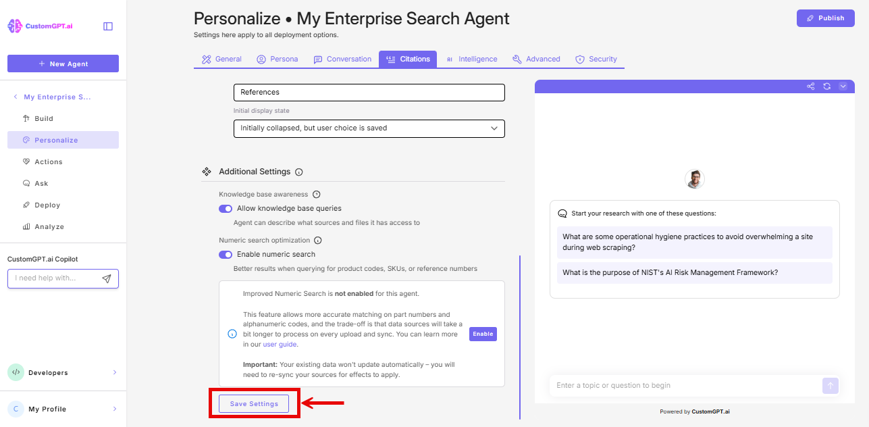Screen dimensions: 869x427
Task: Switch to the Intelligence tab
Action: [472, 59]
